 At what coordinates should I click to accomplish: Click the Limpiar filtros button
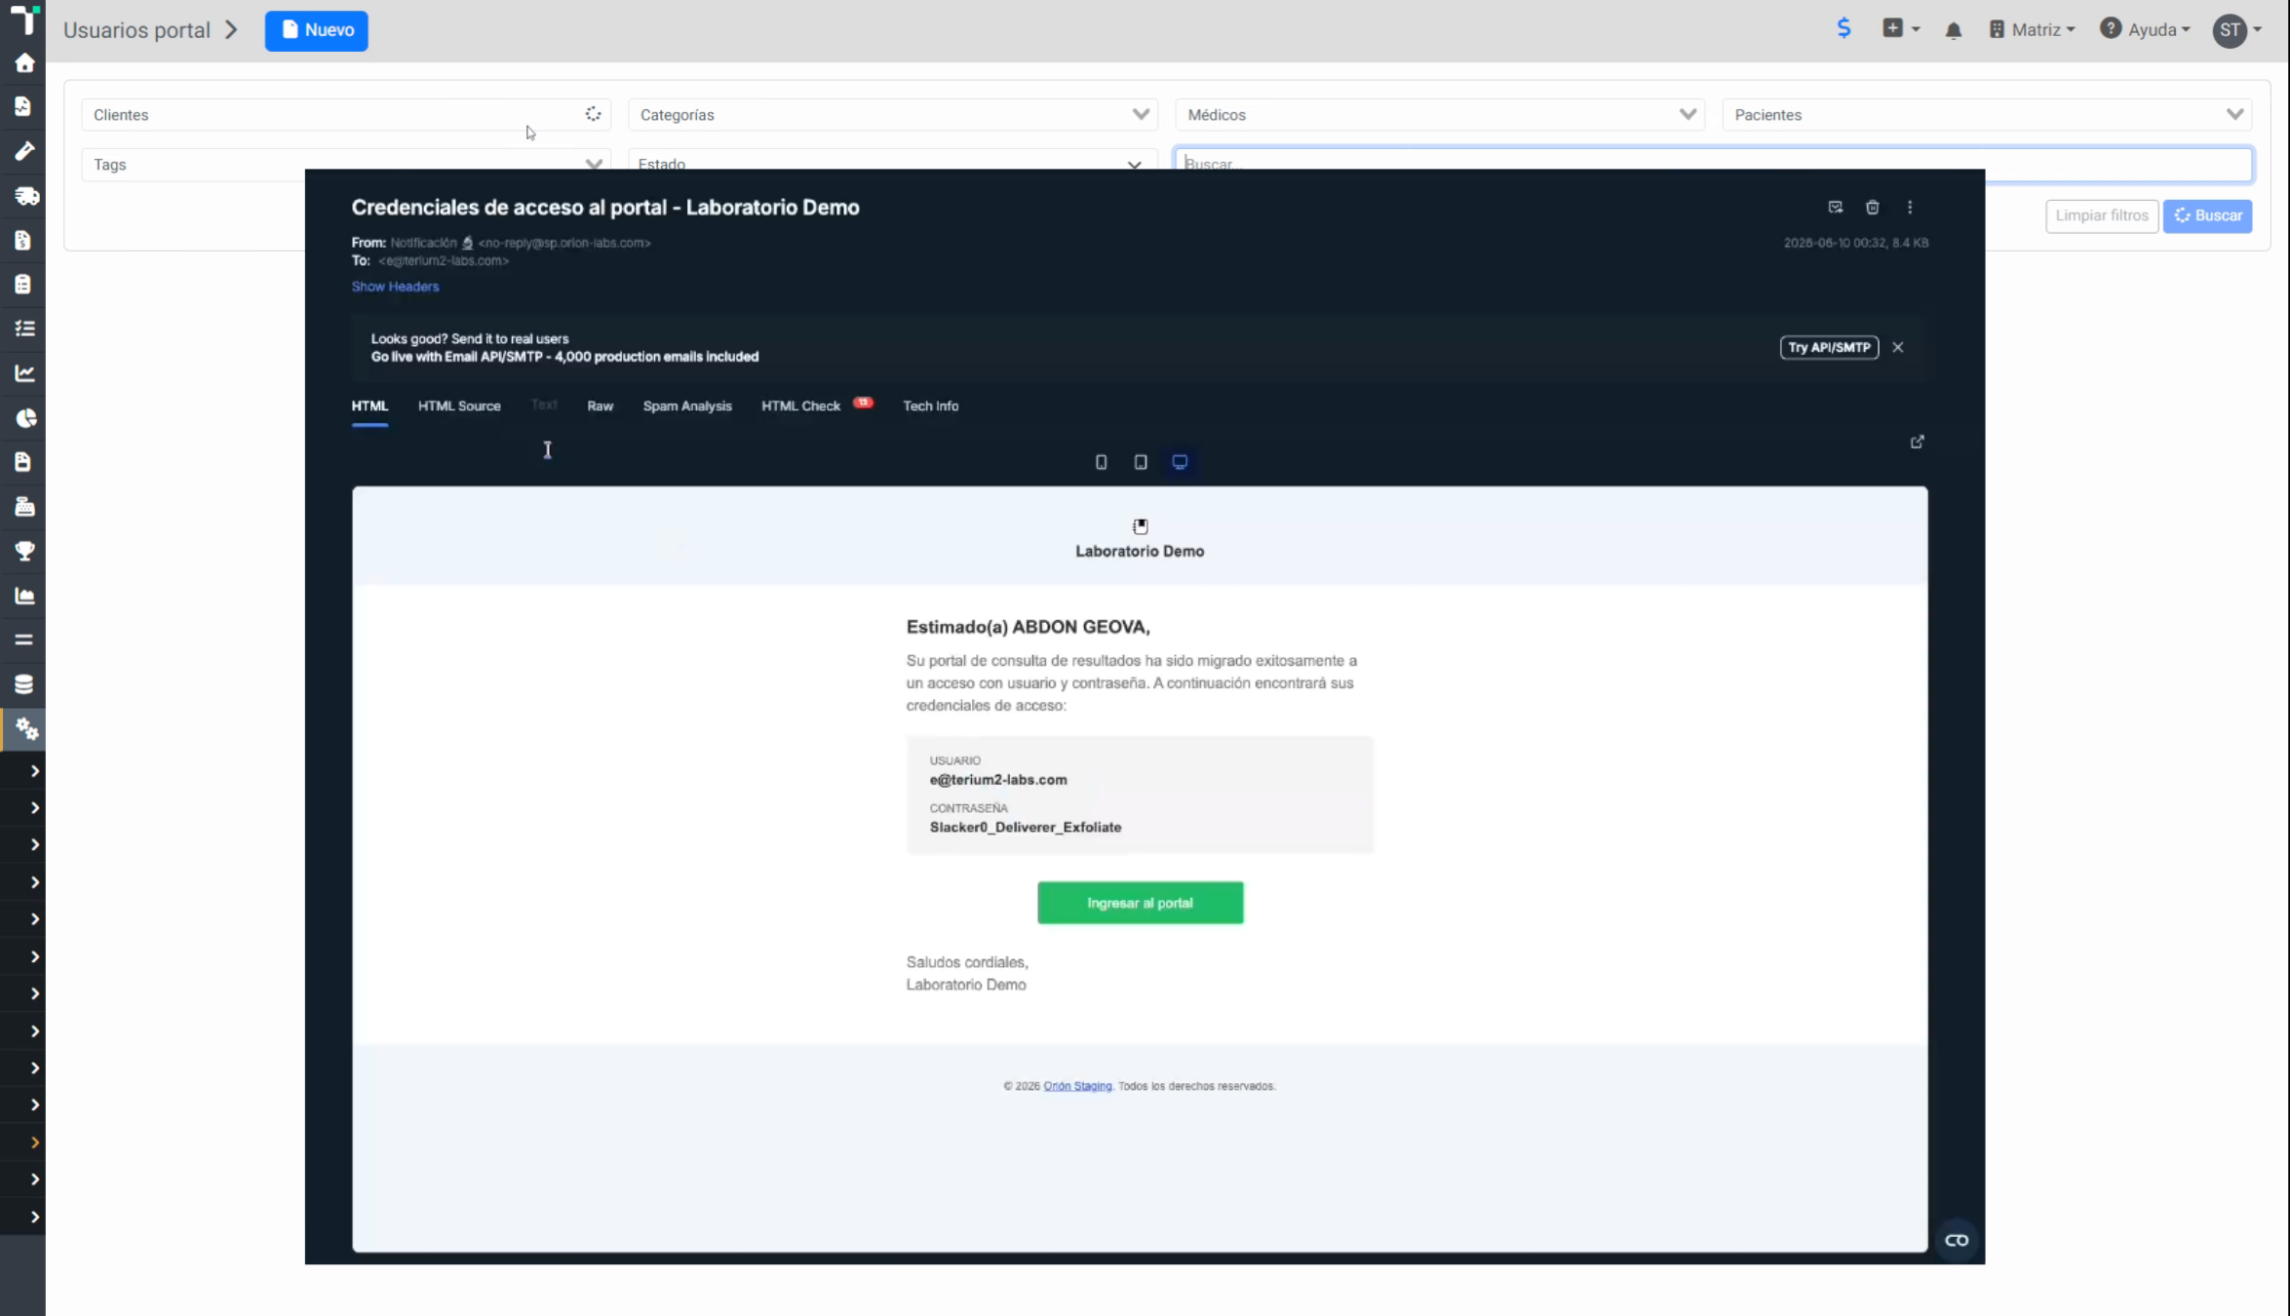coord(2101,215)
